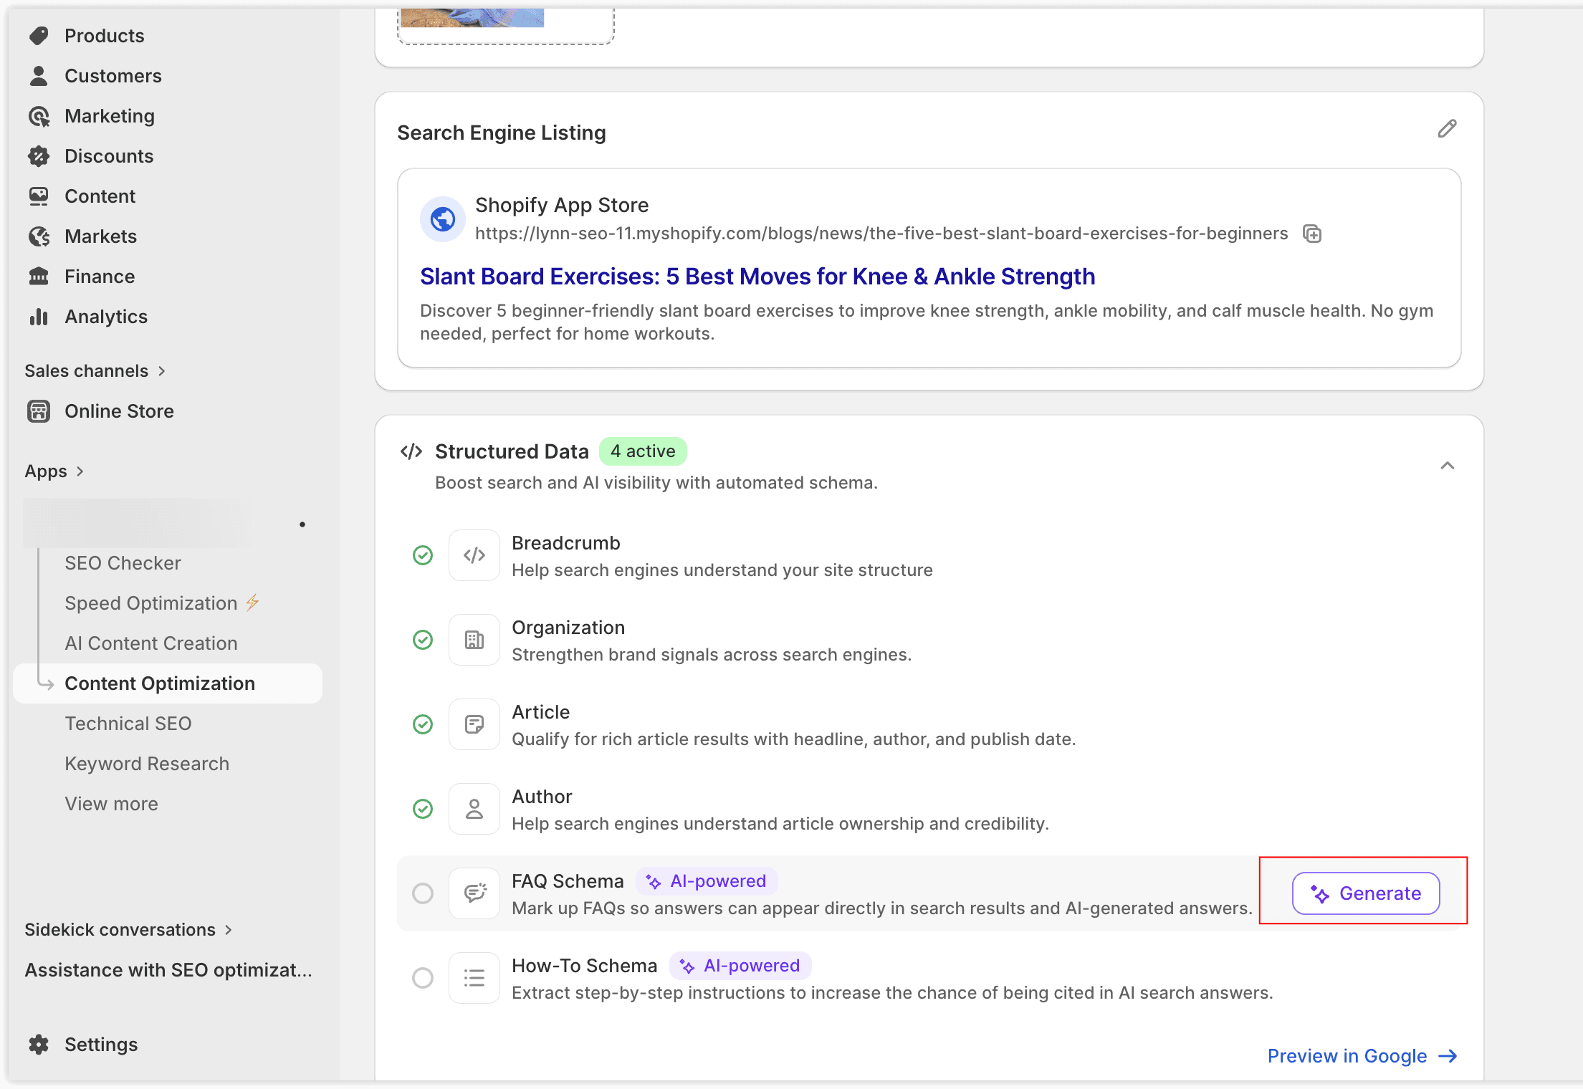Image resolution: width=1583 pixels, height=1089 pixels.
Task: Click 'Boost search and AI visibility' subtitle
Action: [x=656, y=483]
